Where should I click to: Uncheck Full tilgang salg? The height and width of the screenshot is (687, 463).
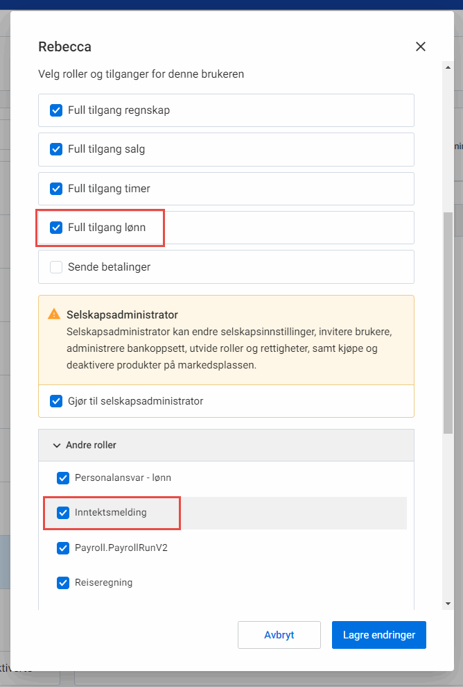56,149
